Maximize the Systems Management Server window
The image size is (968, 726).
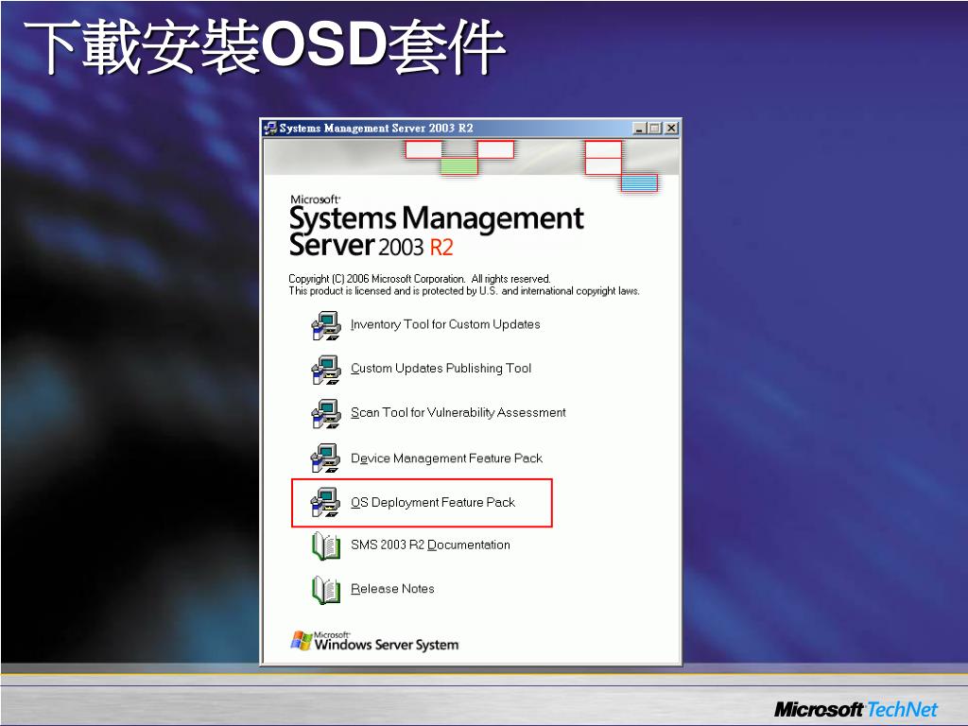[654, 129]
